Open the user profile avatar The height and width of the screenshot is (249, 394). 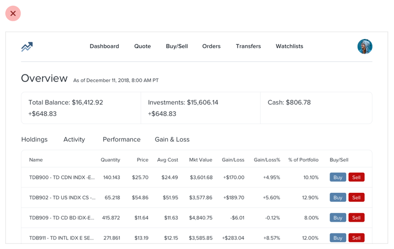click(x=365, y=46)
